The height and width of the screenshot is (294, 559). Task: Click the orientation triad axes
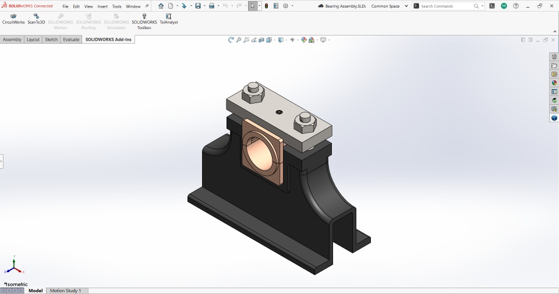[x=14, y=265]
